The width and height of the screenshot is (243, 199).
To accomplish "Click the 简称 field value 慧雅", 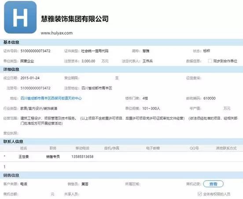I will [146, 51].
